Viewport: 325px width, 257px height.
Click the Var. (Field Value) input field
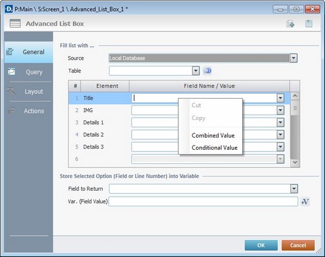(203, 202)
